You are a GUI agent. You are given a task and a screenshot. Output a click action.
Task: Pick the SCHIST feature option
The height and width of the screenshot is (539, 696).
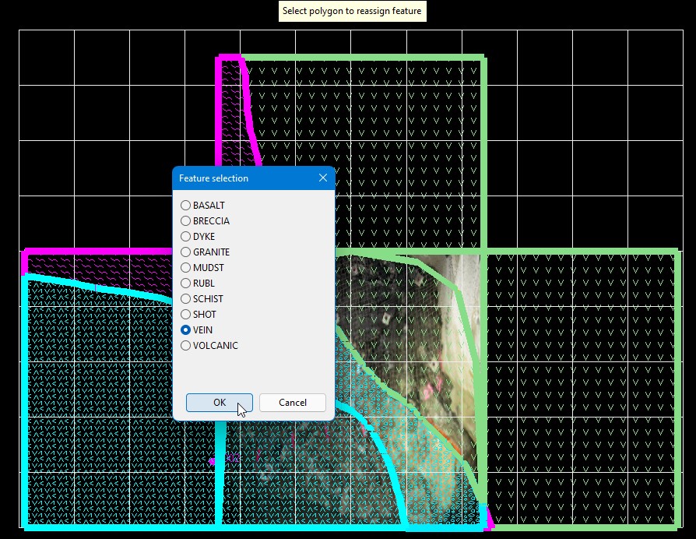(x=185, y=299)
